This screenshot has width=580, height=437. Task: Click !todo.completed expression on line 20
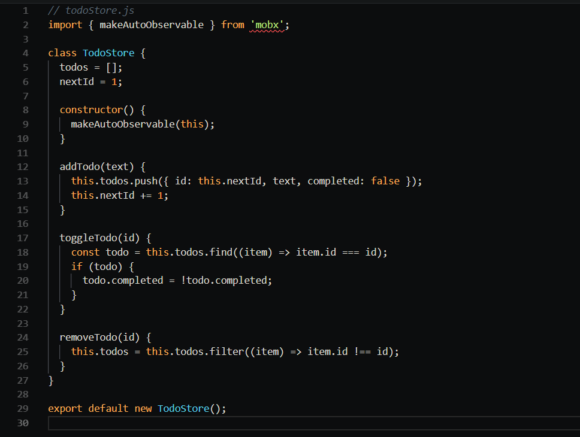225,280
